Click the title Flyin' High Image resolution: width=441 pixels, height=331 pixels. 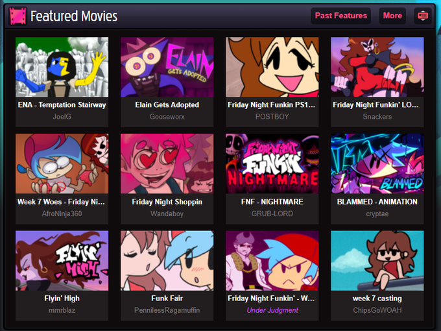coord(62,299)
